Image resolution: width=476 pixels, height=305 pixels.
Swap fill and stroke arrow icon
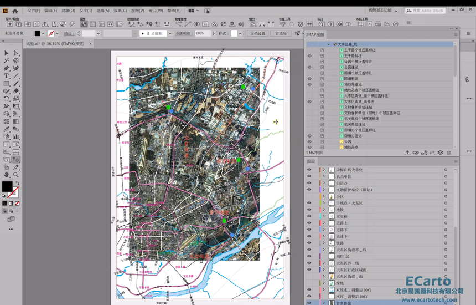[x=18, y=183]
